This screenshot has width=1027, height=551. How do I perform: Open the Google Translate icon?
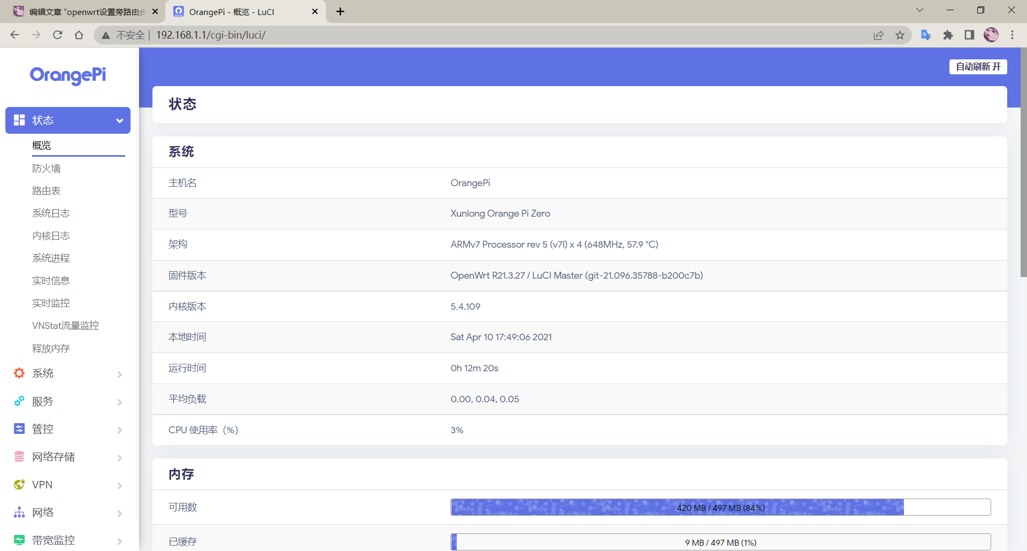click(926, 35)
